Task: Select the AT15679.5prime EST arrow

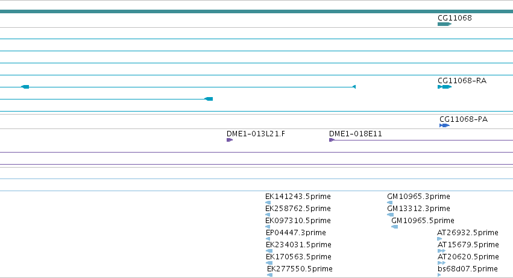Action: point(442,251)
